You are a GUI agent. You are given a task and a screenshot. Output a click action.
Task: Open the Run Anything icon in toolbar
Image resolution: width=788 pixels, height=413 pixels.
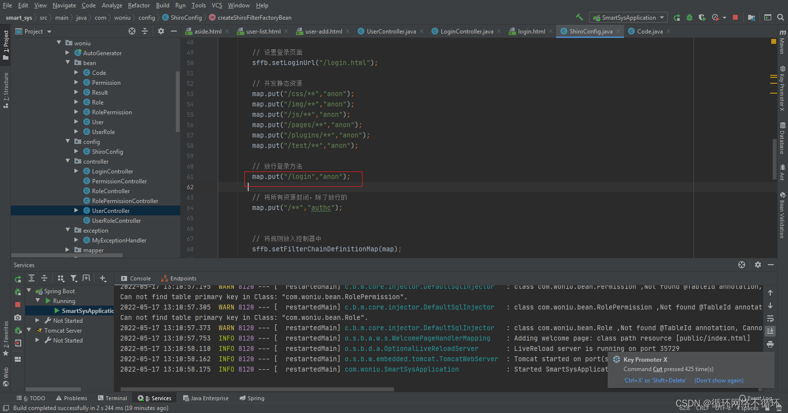768,17
